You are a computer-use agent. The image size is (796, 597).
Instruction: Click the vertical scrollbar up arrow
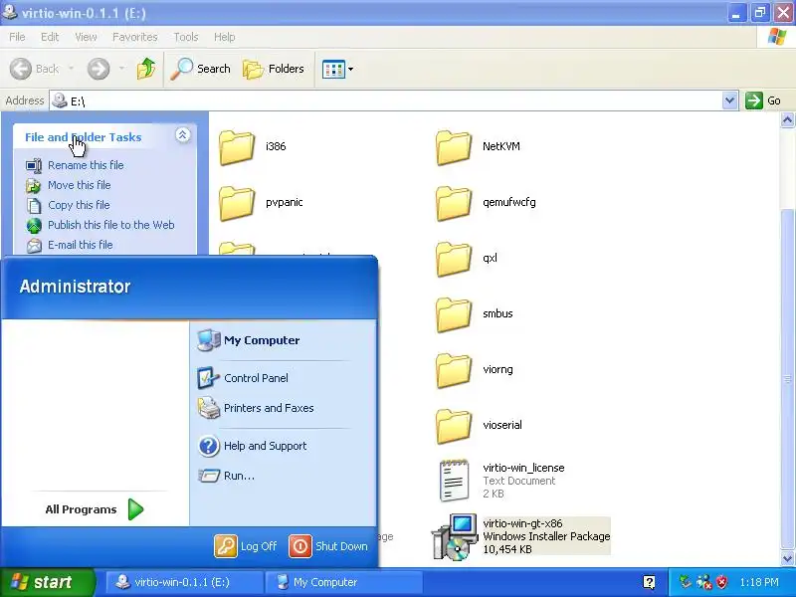pyautogui.click(x=787, y=119)
